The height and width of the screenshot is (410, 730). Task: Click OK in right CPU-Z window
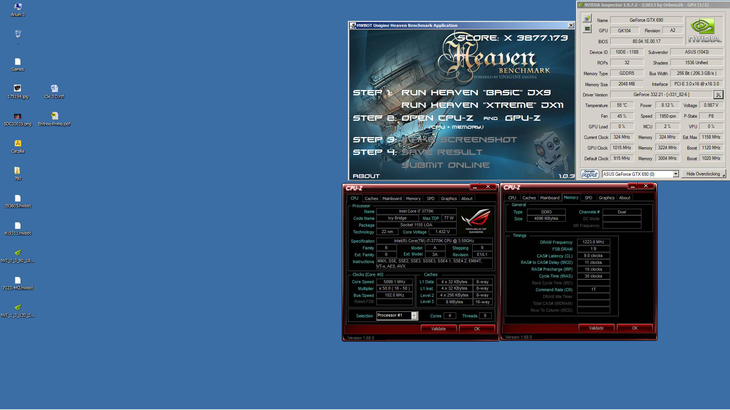(x=635, y=328)
